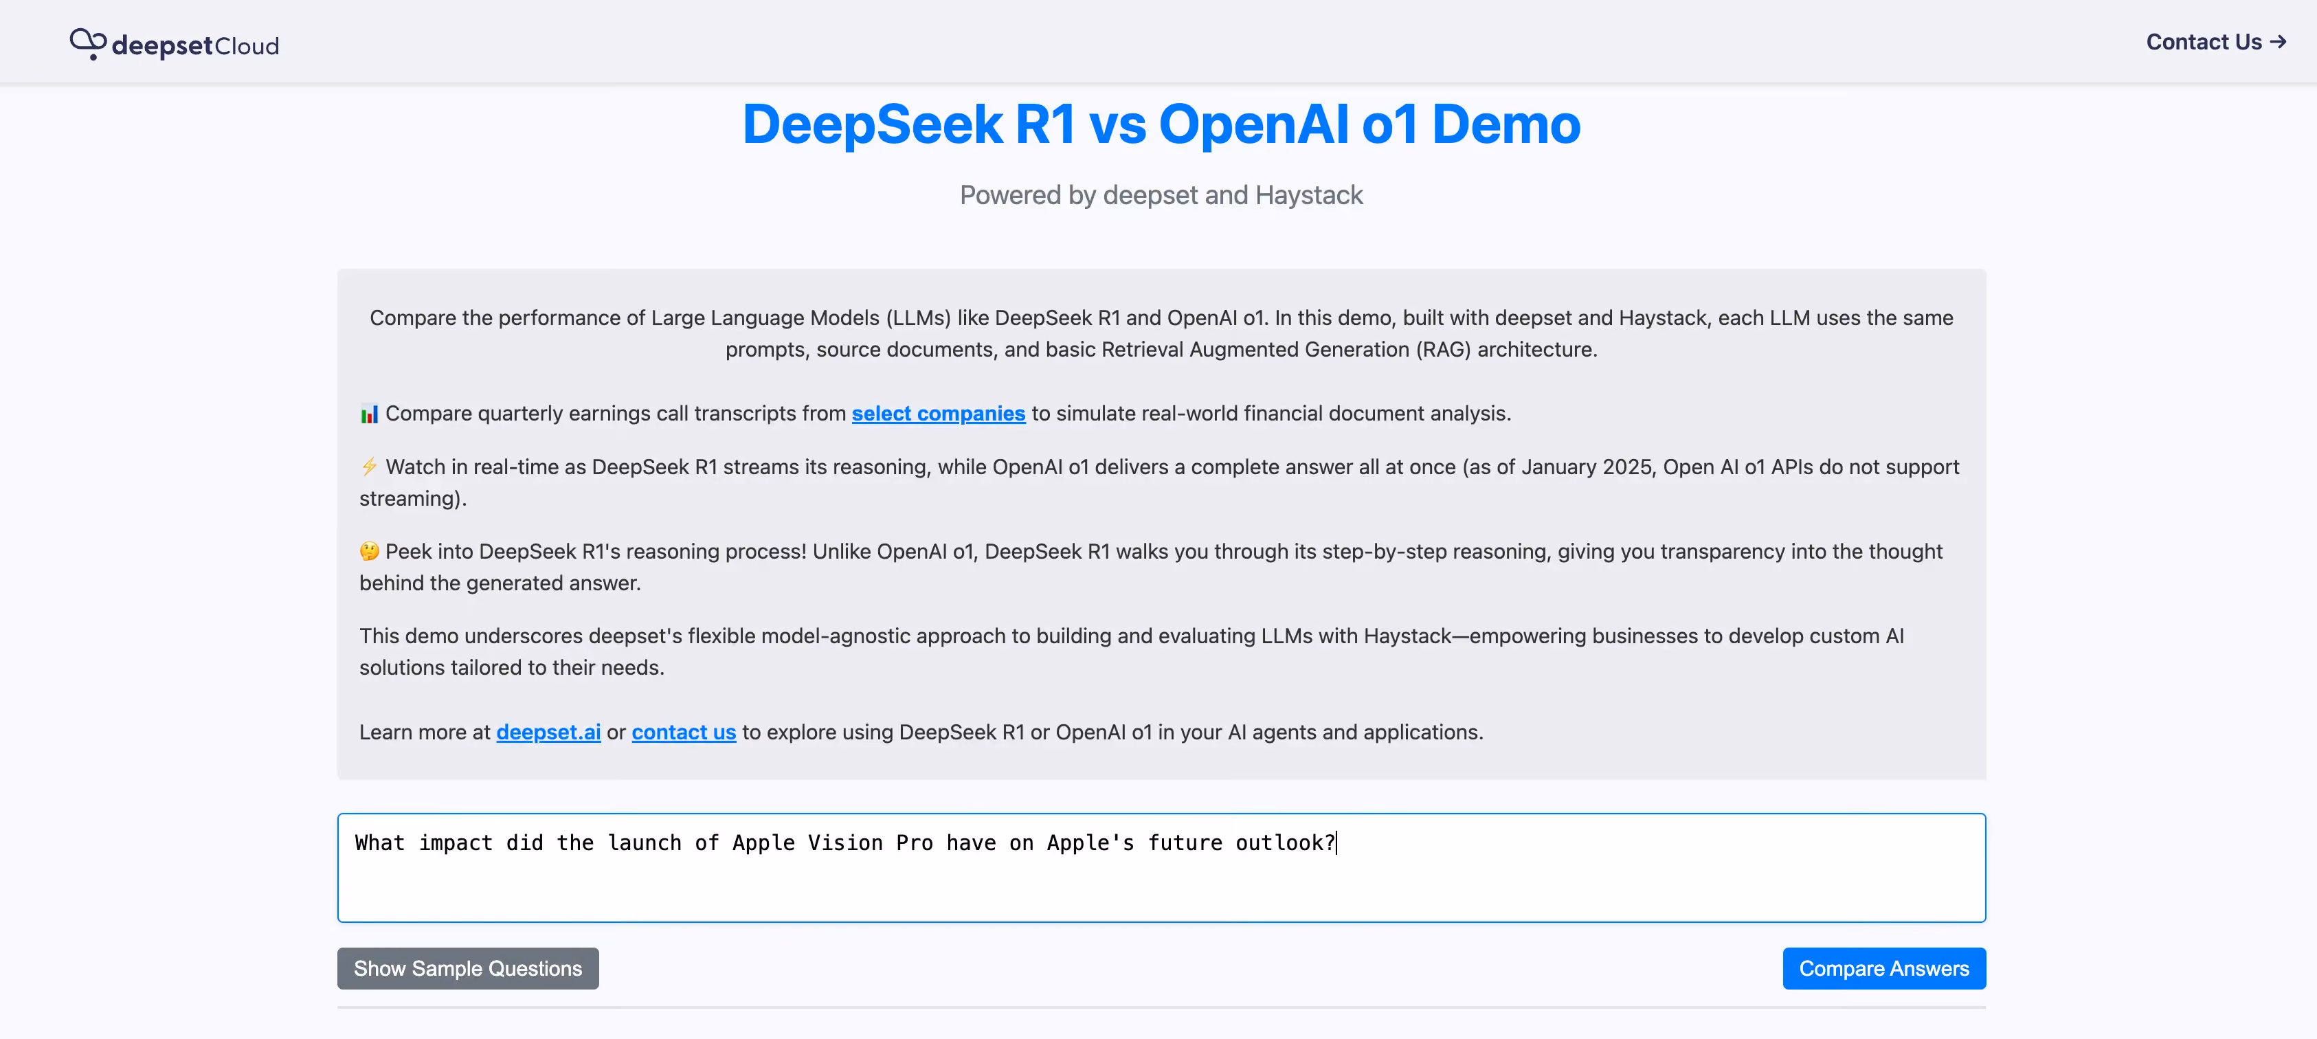Click the Powered by deepset and Haystack subtitle
2317x1039 pixels.
(1161, 195)
